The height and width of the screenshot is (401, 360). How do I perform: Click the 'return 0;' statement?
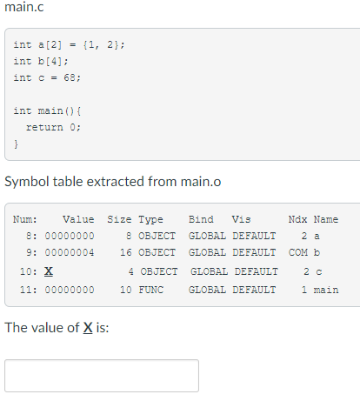click(x=54, y=127)
